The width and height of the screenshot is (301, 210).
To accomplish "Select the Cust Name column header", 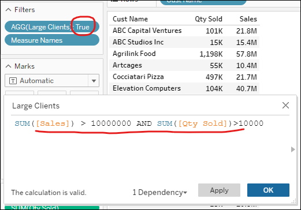I will click(130, 19).
